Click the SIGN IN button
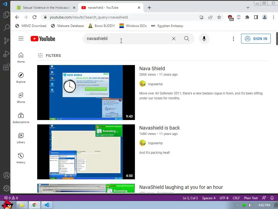The image size is (278, 209). (x=256, y=39)
